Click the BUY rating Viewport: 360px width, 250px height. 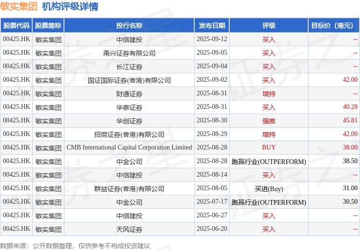269,147
